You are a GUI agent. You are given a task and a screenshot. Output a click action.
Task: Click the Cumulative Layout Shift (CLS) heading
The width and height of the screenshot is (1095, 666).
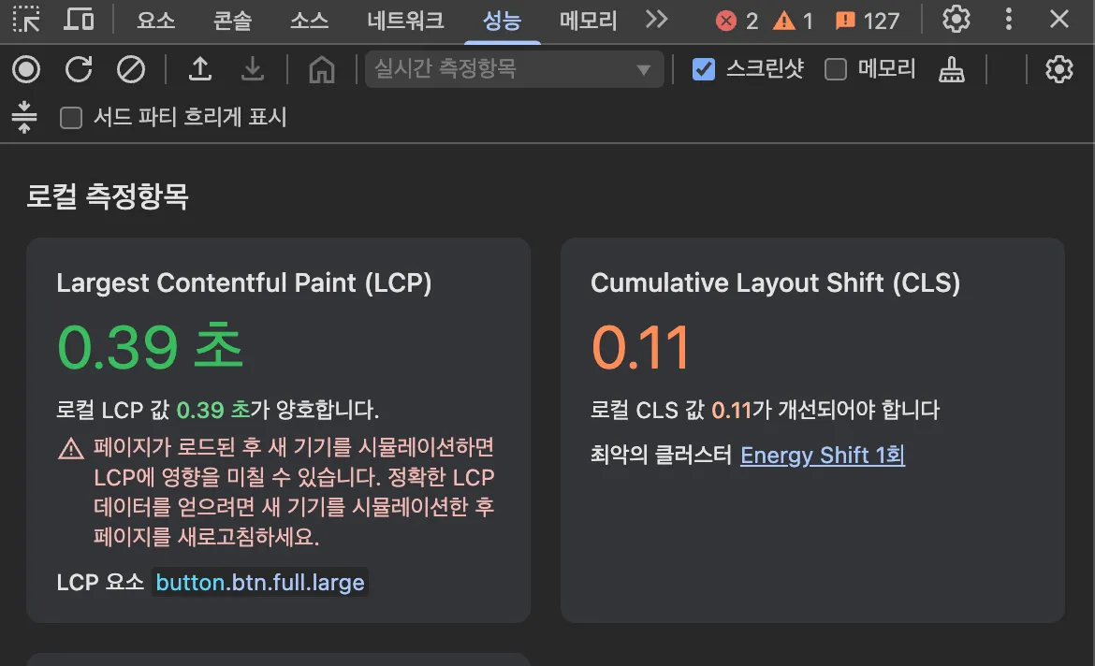pyautogui.click(x=775, y=282)
